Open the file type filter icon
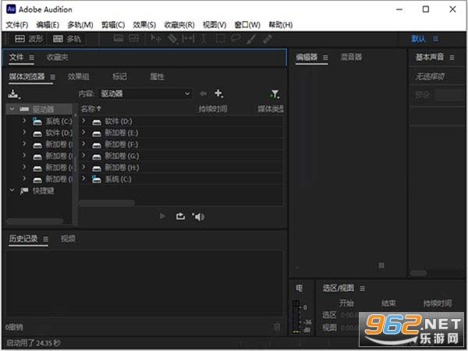Image resolution: width=468 pixels, height=351 pixels. (275, 94)
